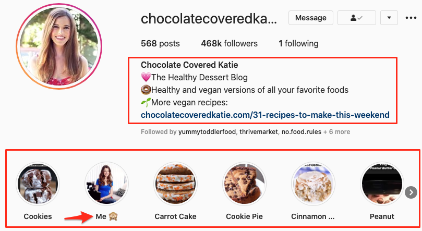The width and height of the screenshot is (422, 231).
Task: Click the 568 posts count
Action: [x=161, y=43]
